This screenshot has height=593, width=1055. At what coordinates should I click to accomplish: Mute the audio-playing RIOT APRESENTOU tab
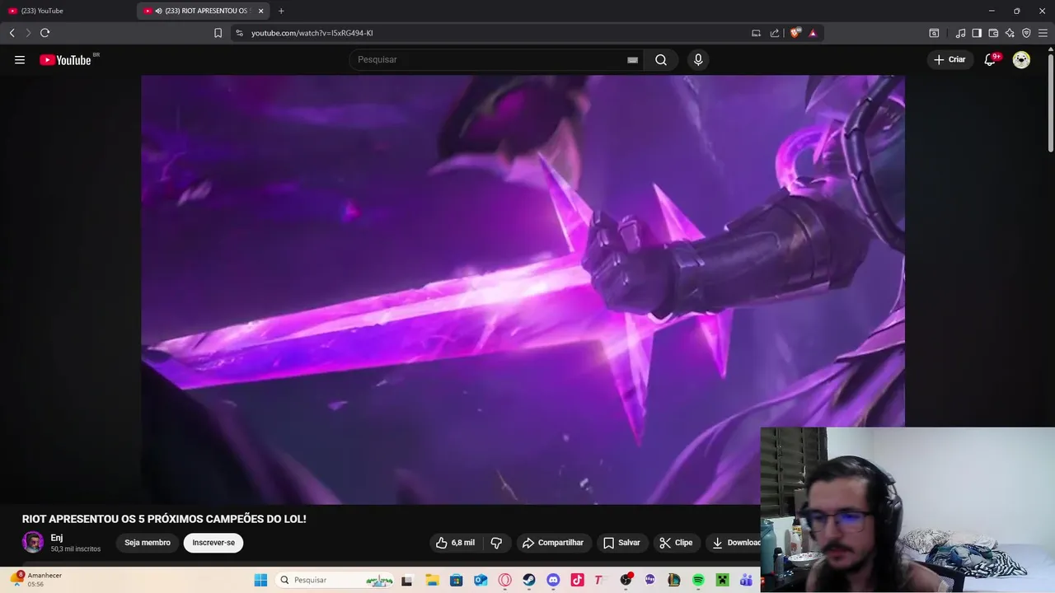click(x=158, y=11)
